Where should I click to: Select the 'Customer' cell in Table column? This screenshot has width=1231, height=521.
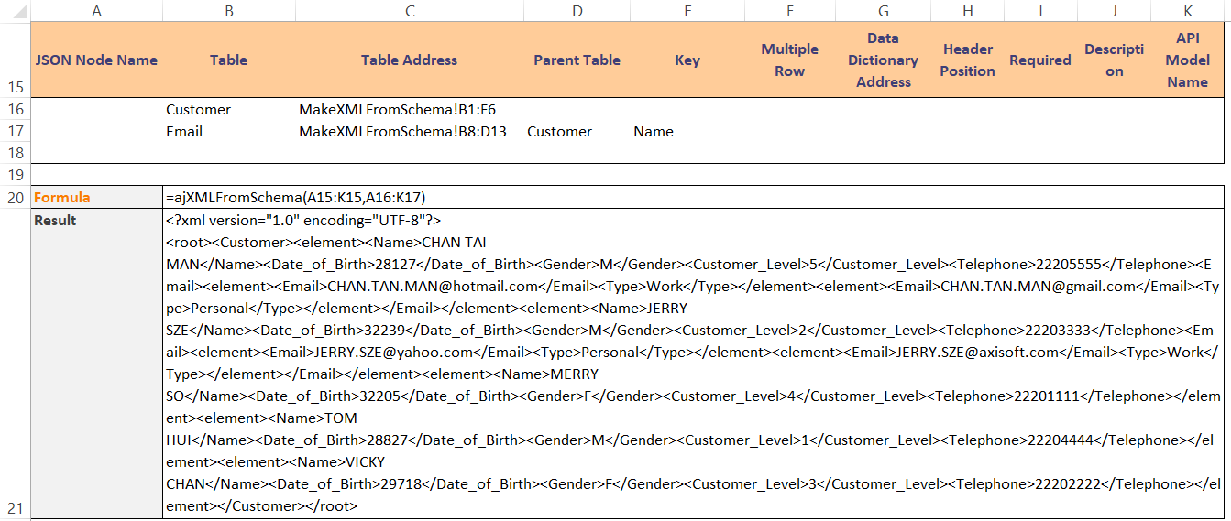click(x=199, y=109)
